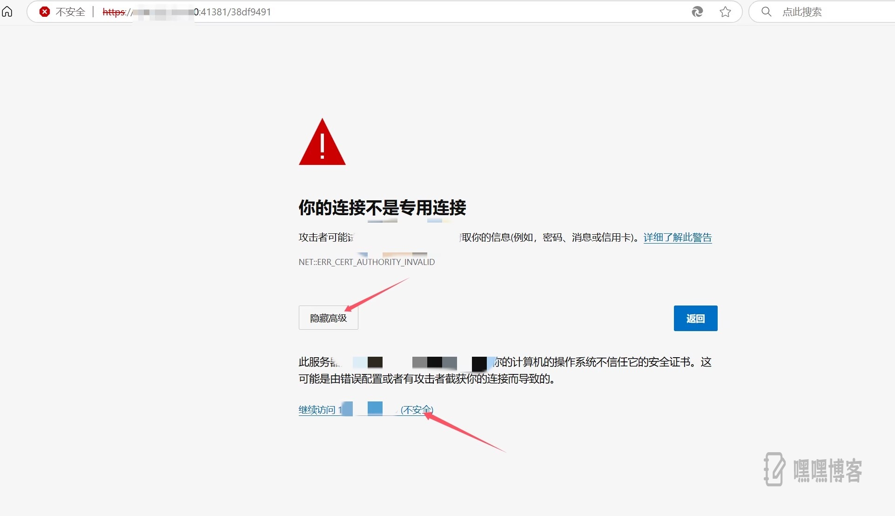Click the 嘿嘿博客 watermark text
The height and width of the screenshot is (516, 895).
[x=828, y=470]
